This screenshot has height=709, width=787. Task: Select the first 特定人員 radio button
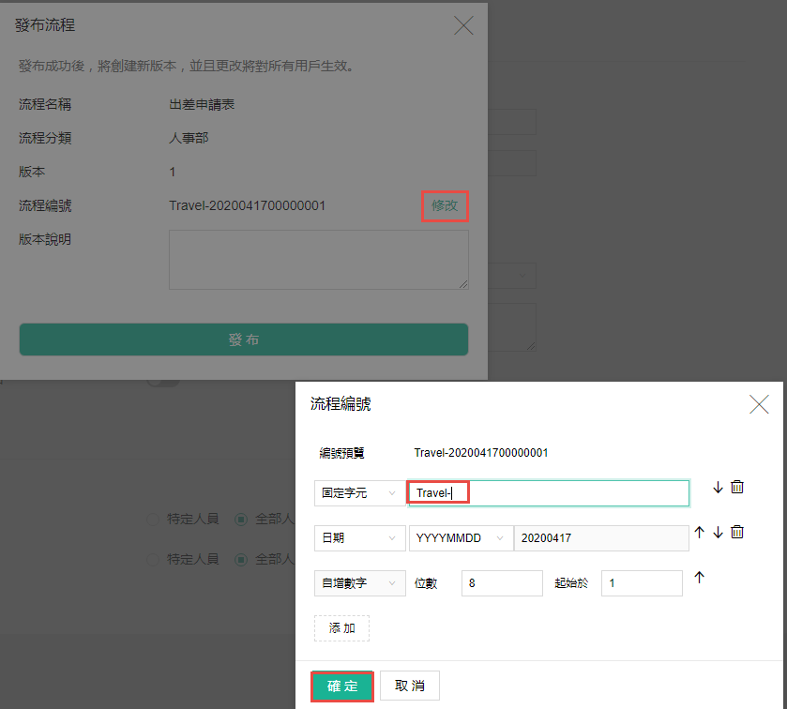(x=153, y=519)
